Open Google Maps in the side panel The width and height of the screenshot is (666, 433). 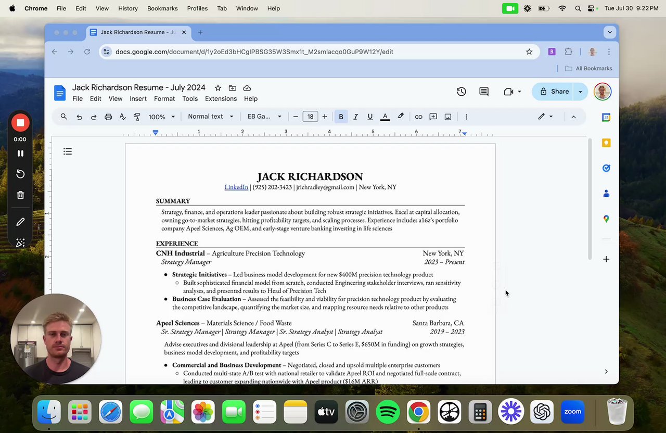pyautogui.click(x=606, y=219)
